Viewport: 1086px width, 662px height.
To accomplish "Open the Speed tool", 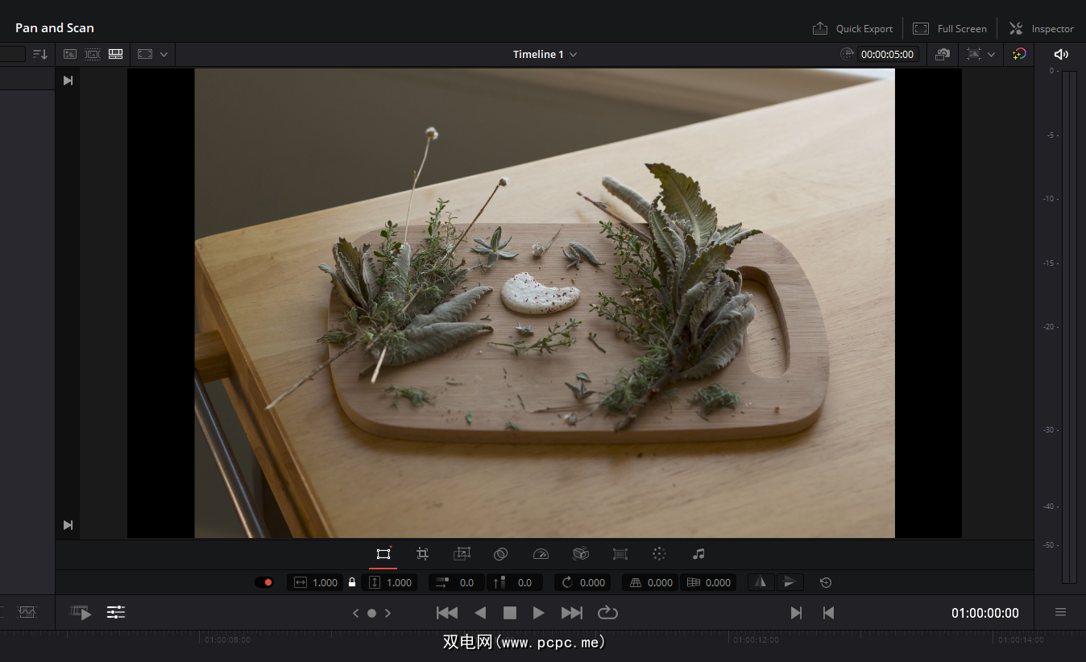I will point(541,554).
